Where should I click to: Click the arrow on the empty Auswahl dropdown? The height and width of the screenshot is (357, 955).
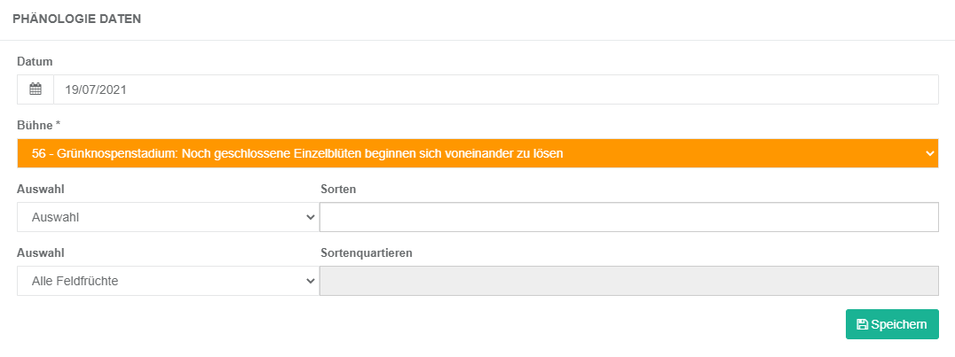coord(310,217)
